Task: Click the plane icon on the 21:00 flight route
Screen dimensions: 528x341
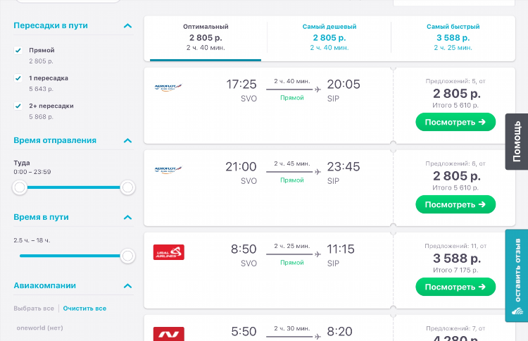Action: pyautogui.click(x=318, y=172)
